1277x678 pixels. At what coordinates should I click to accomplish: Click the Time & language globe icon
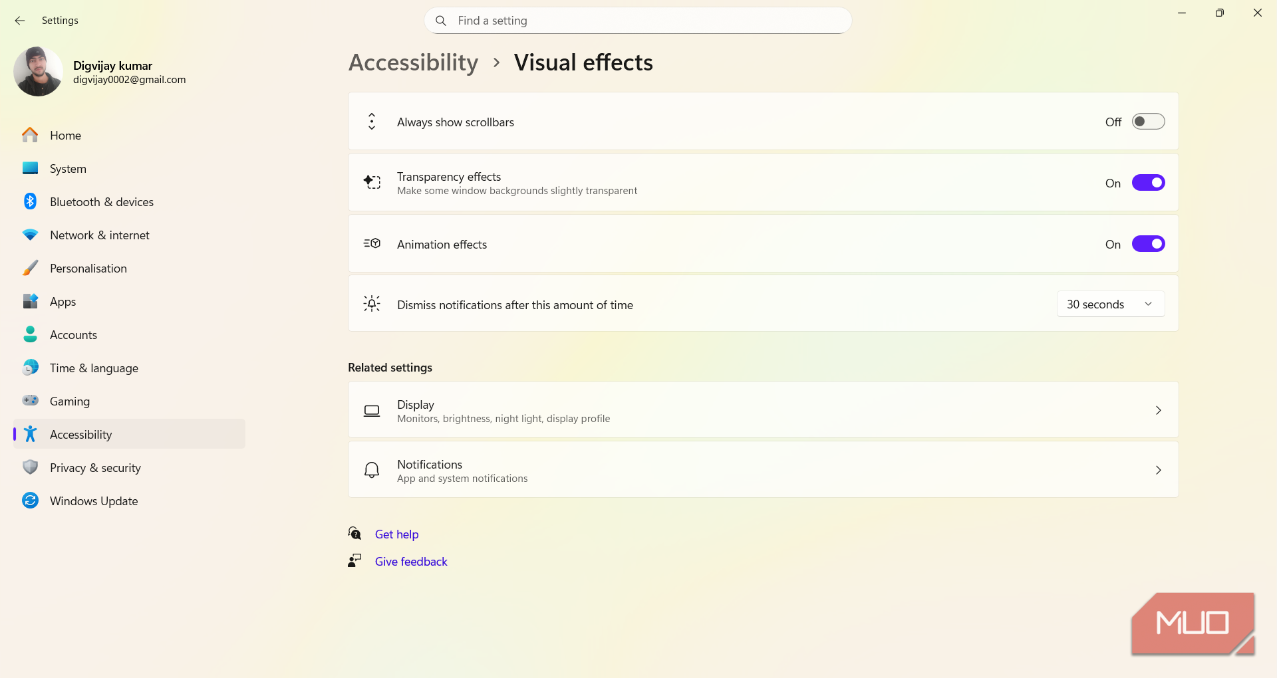click(x=30, y=368)
